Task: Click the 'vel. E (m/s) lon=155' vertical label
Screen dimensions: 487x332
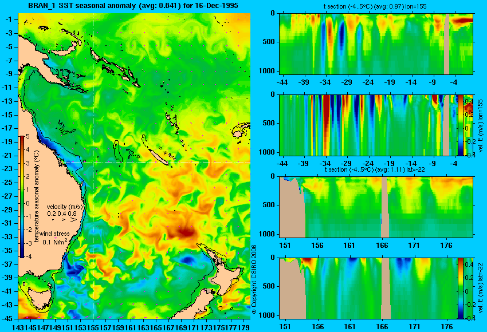Action: click(481, 125)
